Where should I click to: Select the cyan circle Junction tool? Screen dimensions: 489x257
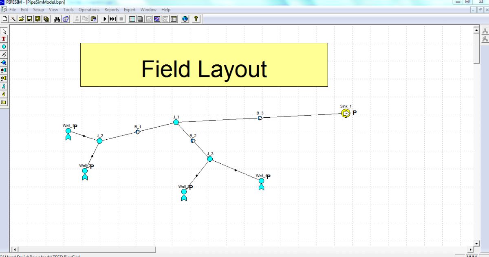4,47
